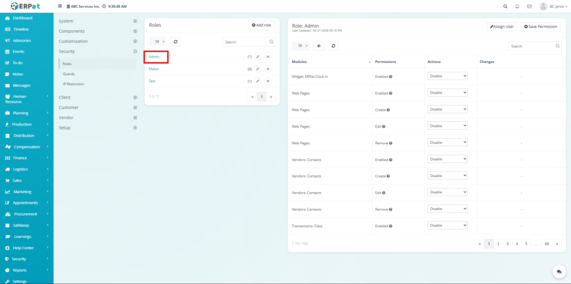
Task: Click the Save Permission button
Action: click(x=540, y=27)
